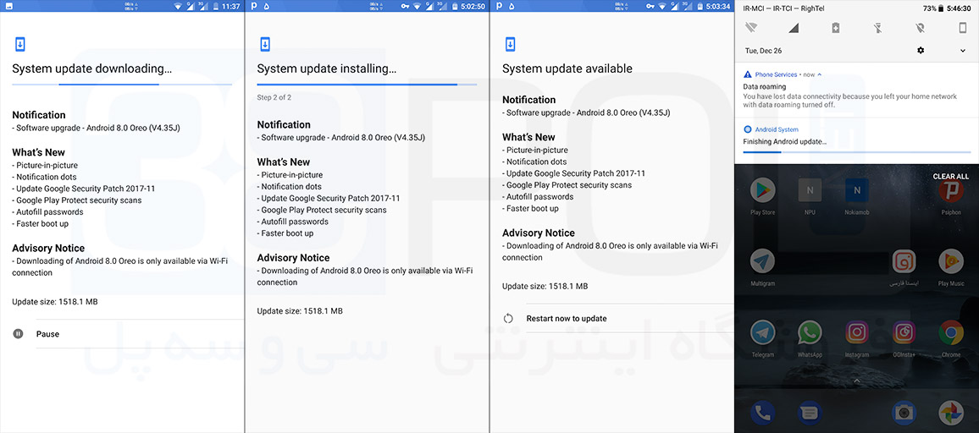Tap the installing progress bar

coord(368,85)
